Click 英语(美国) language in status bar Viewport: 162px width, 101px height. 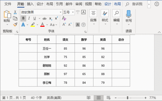point(54,98)
